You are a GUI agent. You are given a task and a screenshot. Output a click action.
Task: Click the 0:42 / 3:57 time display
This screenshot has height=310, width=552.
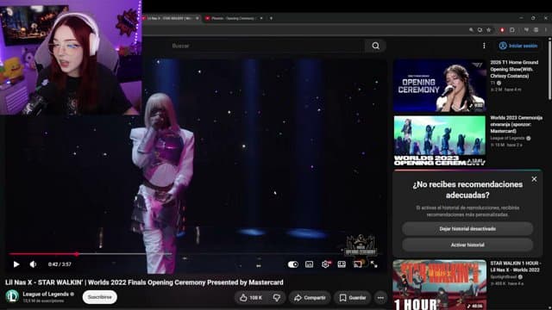point(60,264)
